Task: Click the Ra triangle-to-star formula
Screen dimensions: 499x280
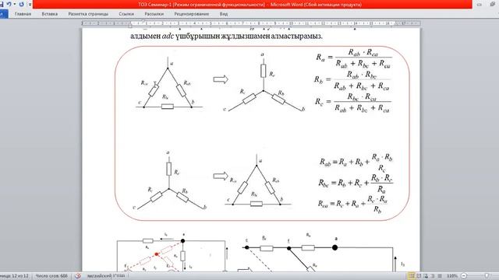Action: (x=353, y=58)
